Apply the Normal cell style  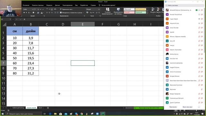point(129,9)
